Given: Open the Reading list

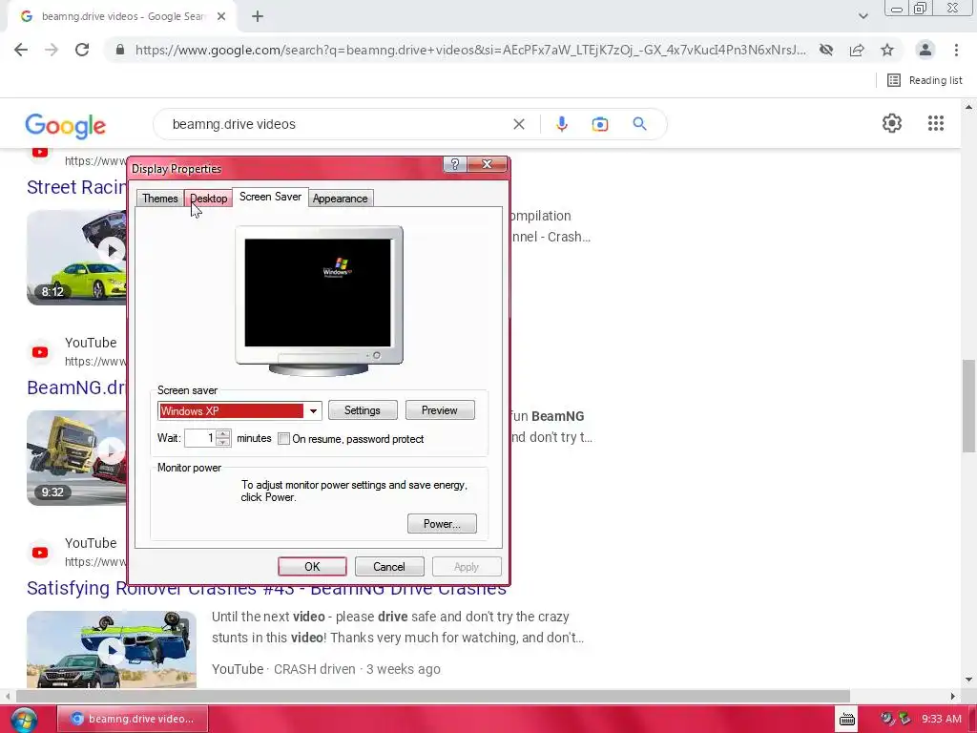Looking at the screenshot, I should (925, 80).
